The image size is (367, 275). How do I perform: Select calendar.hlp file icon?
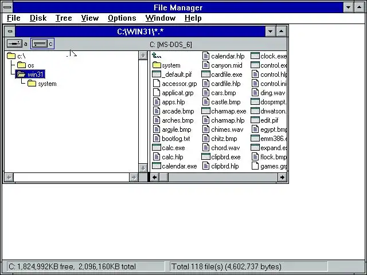tap(206, 56)
